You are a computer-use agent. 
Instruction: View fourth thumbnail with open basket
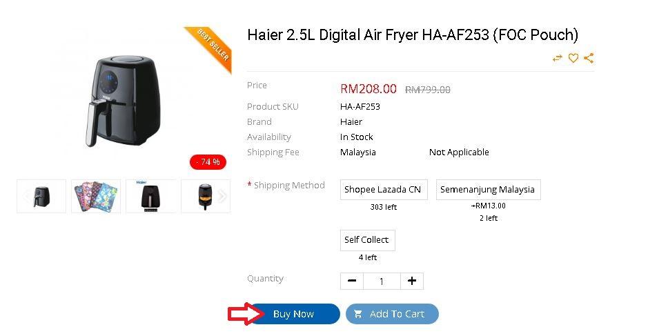click(206, 197)
